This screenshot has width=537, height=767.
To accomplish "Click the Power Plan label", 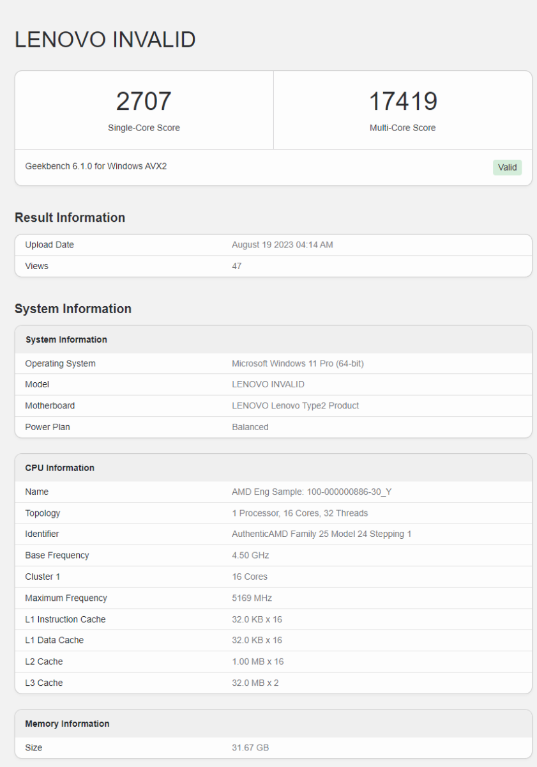I will coord(49,427).
